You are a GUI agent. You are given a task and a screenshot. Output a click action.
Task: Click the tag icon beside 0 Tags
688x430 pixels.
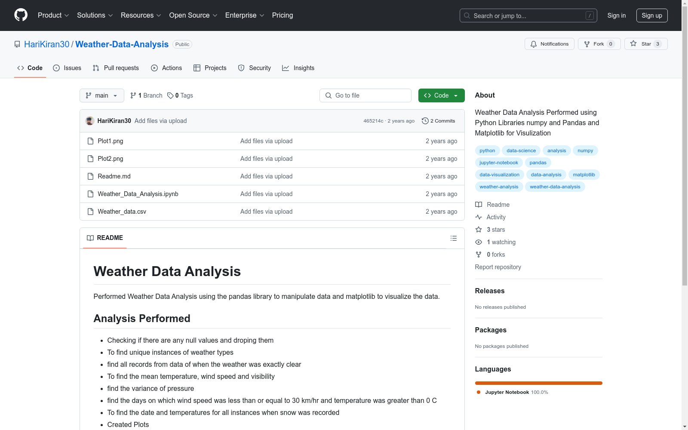170,95
